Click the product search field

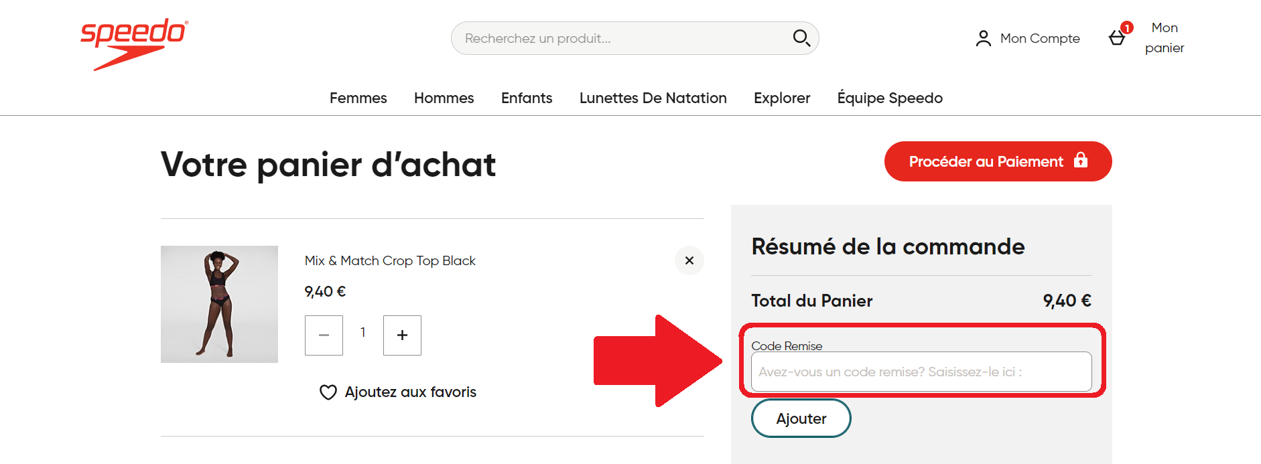click(623, 38)
